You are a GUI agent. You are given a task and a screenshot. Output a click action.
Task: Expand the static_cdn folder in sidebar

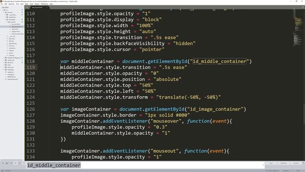[4, 67]
